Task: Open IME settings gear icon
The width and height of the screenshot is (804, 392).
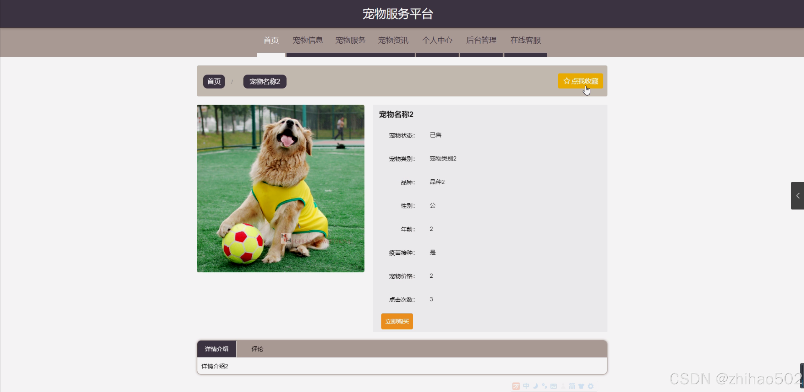Action: pos(591,386)
